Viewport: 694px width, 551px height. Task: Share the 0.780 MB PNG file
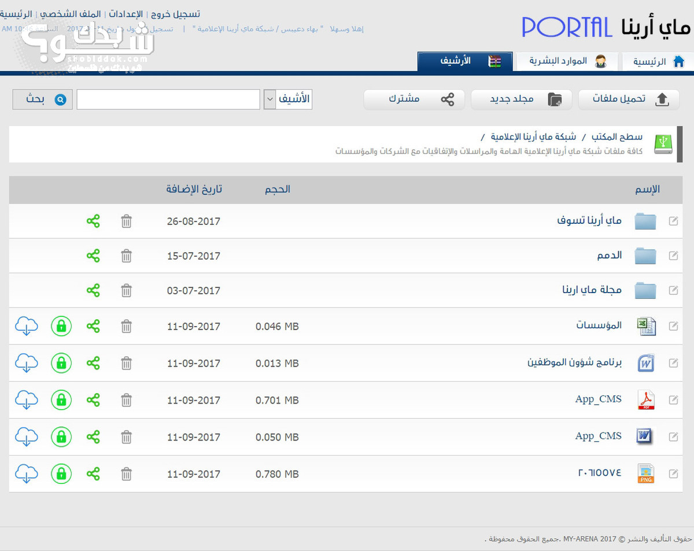pyautogui.click(x=93, y=474)
